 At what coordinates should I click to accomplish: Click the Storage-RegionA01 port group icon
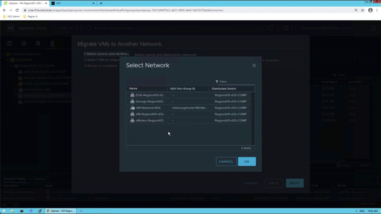tap(132, 101)
